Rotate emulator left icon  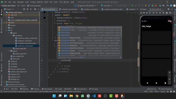pos(150,13)
